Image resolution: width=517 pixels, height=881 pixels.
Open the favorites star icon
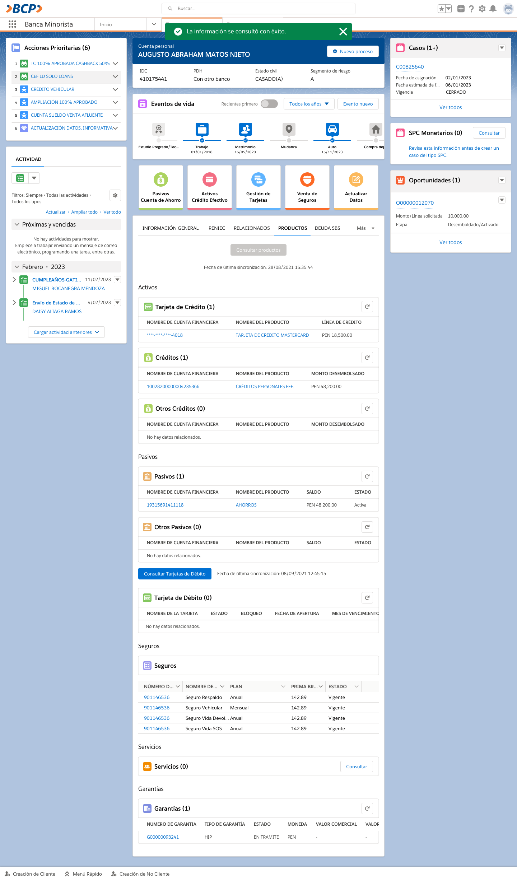442,9
